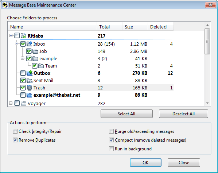Collapse the Inbox folder branch
Screen dimensions: 218x173
point(16,44)
